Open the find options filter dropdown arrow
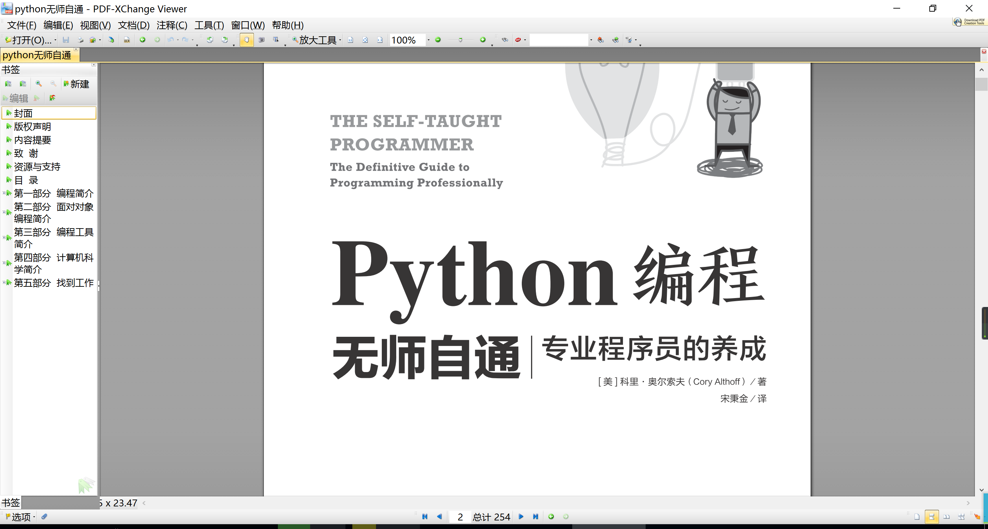Screen dimensions: 988x529 coord(636,40)
